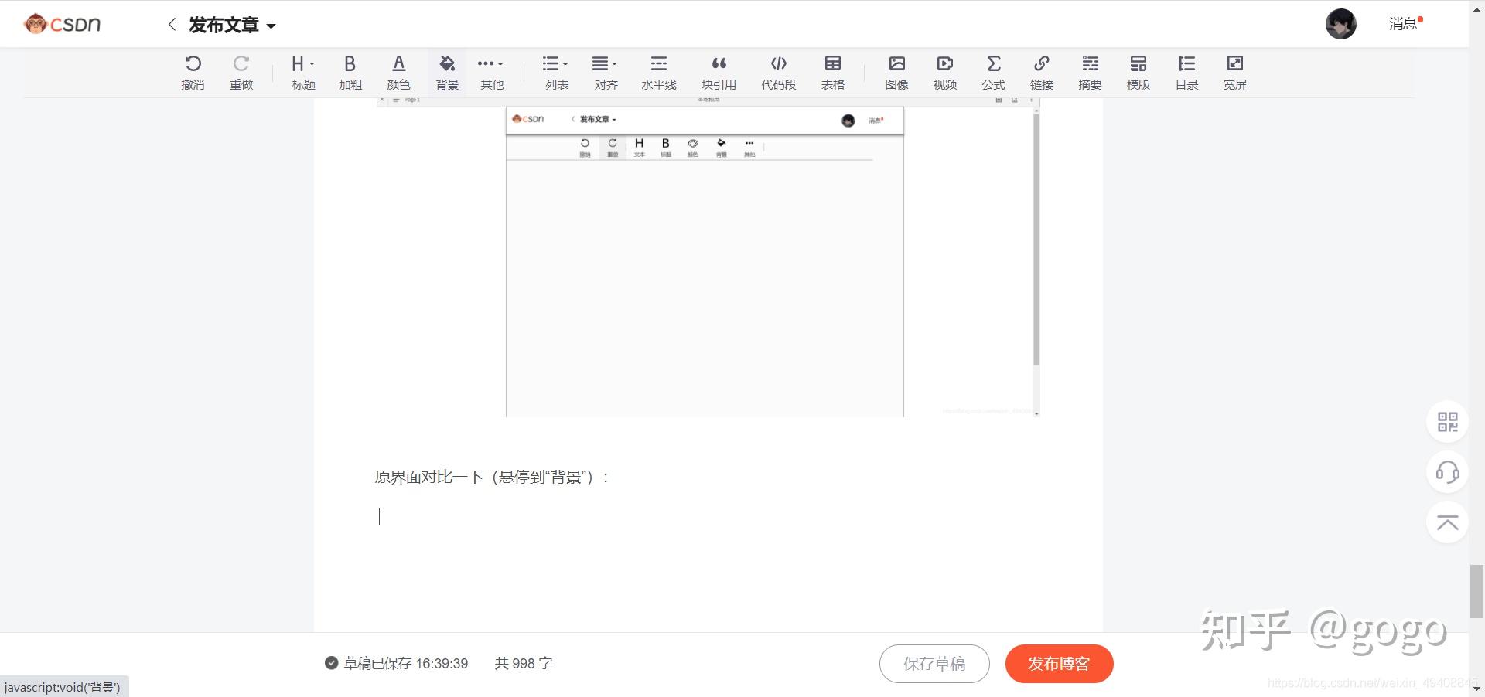
Task: Toggle wide screen (宽屏) mode
Action: point(1235,73)
